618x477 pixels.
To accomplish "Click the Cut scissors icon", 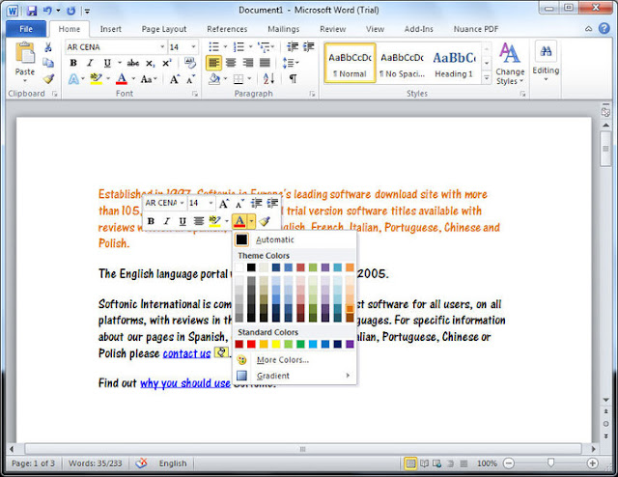I will click(x=48, y=47).
